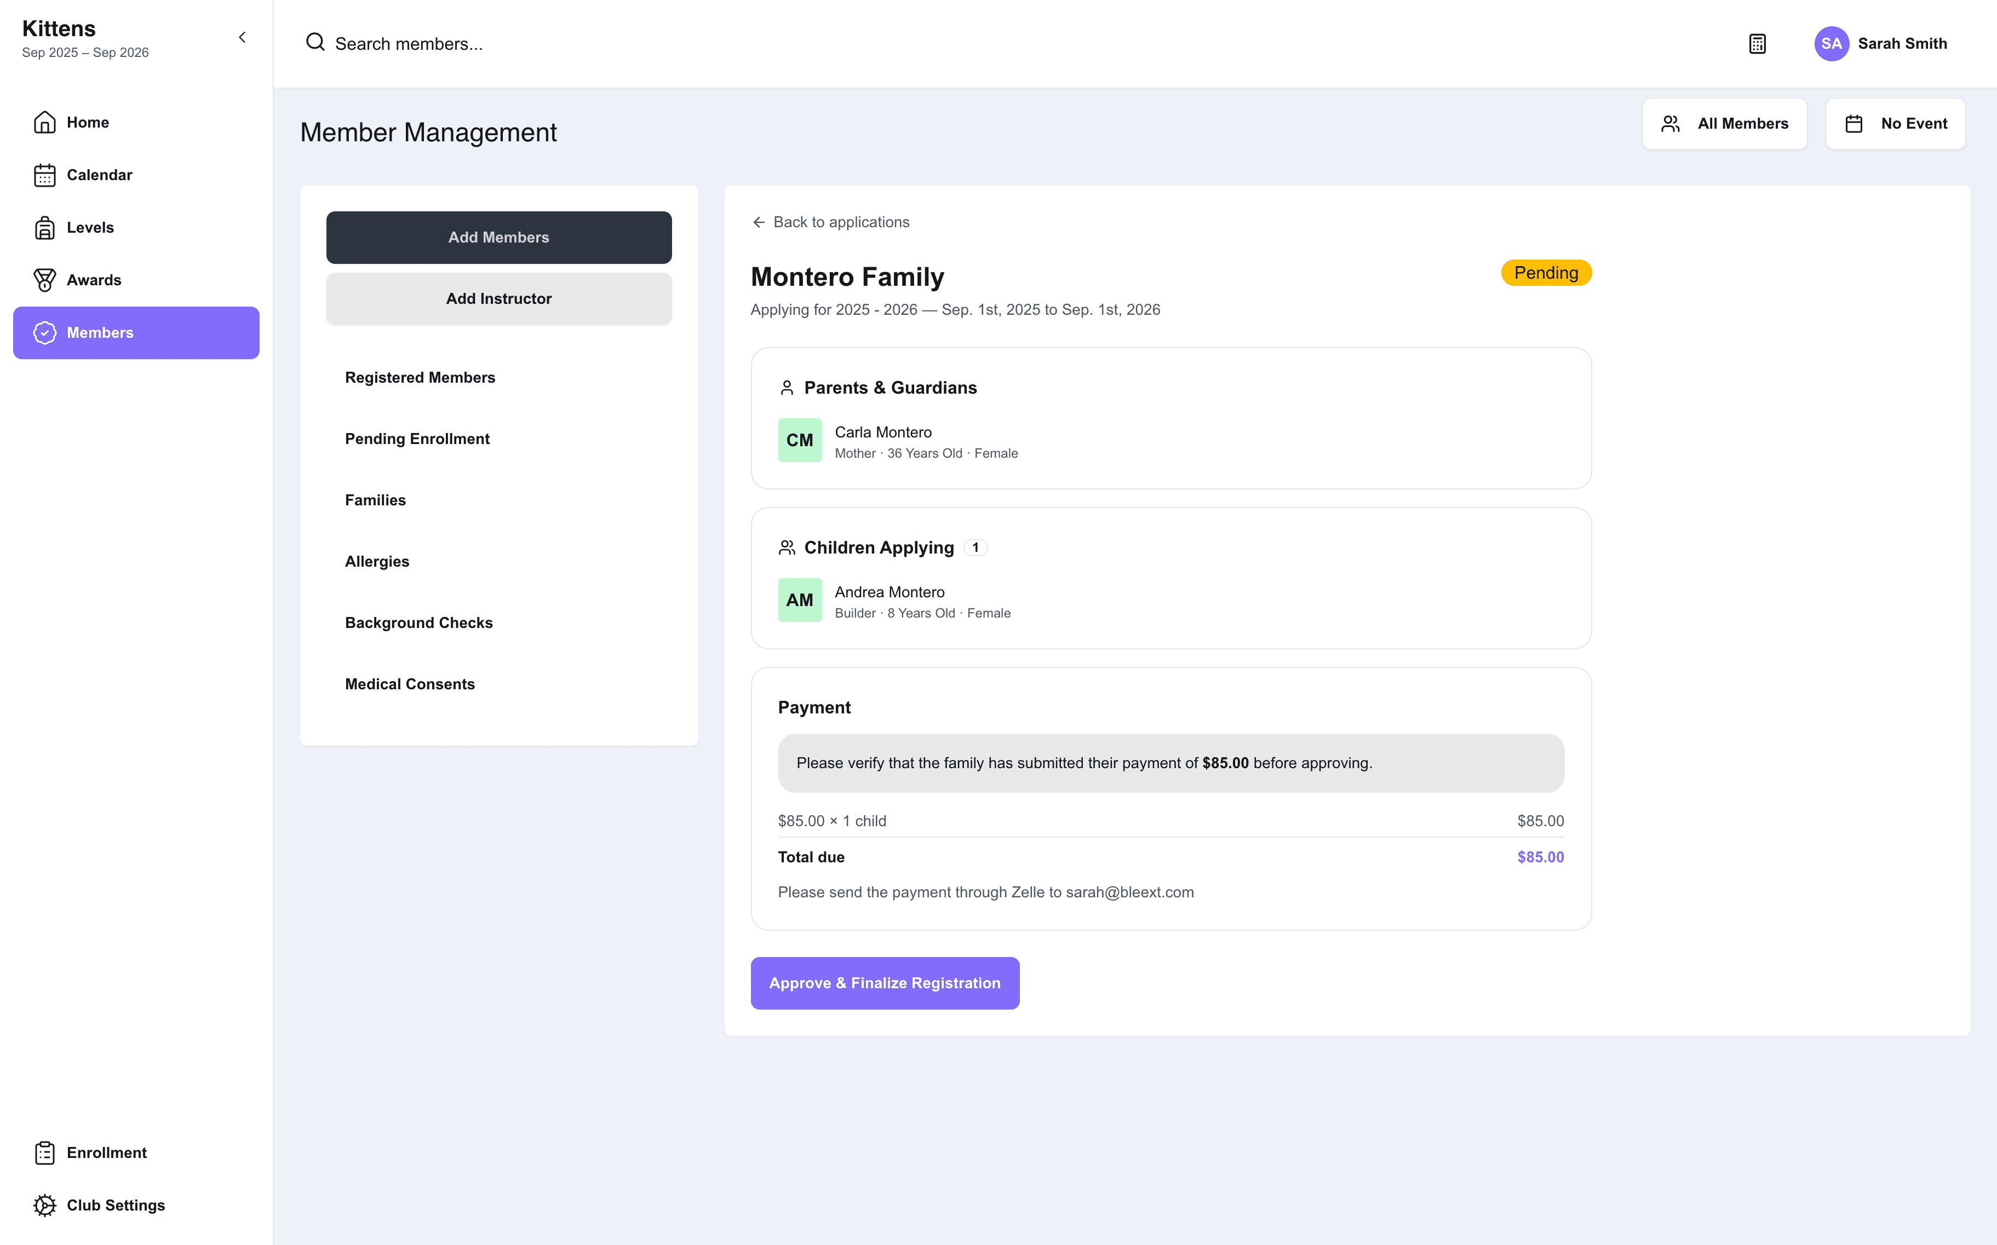Select the Levels backpack icon

(44, 227)
